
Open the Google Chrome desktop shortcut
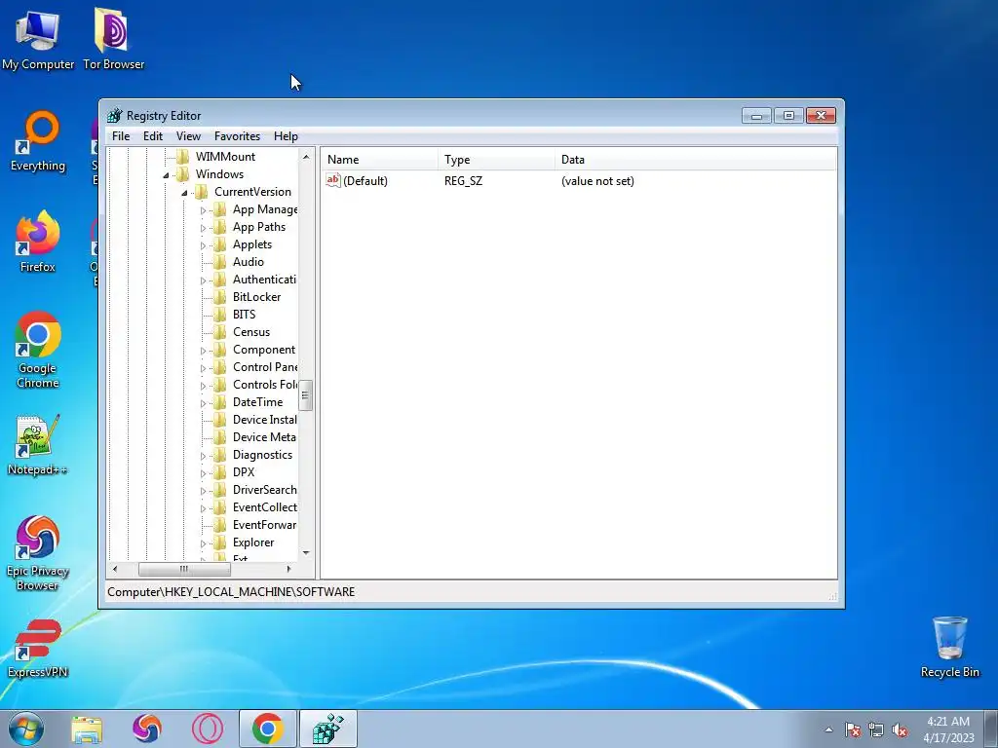pos(38,350)
